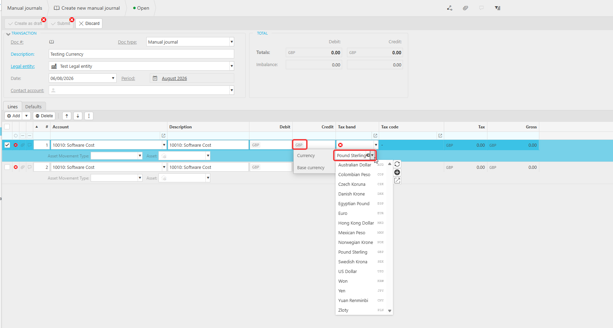Open the line 1 Tax band dropdown arrow

click(376, 145)
